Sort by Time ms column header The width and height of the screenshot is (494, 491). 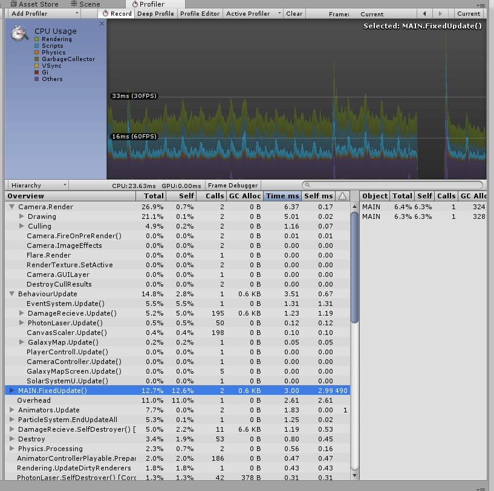tap(282, 196)
